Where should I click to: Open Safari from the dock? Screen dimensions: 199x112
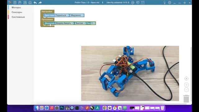pyautogui.click(x=47, y=108)
